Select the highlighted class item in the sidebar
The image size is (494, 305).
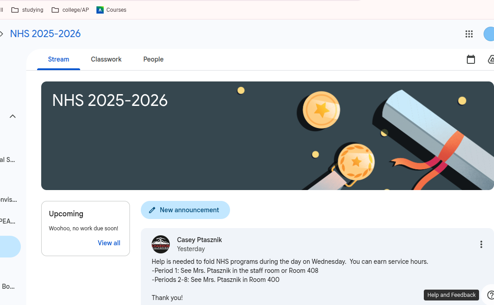10,247
